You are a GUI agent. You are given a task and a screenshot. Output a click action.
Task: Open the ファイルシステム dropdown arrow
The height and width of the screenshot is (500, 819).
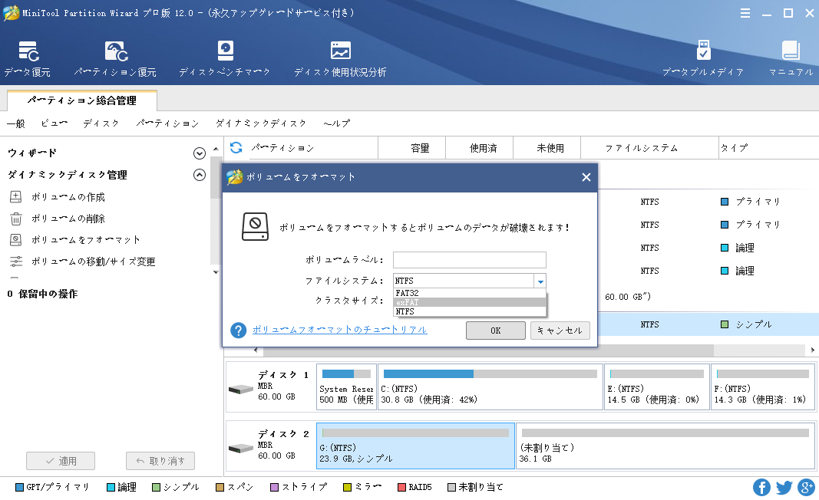point(540,281)
